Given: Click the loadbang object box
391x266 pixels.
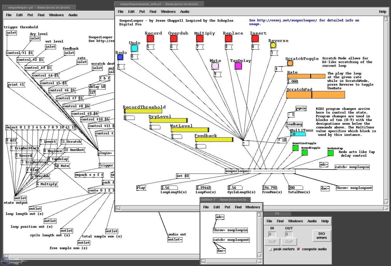Looking at the screenshot, I should 294,124.
